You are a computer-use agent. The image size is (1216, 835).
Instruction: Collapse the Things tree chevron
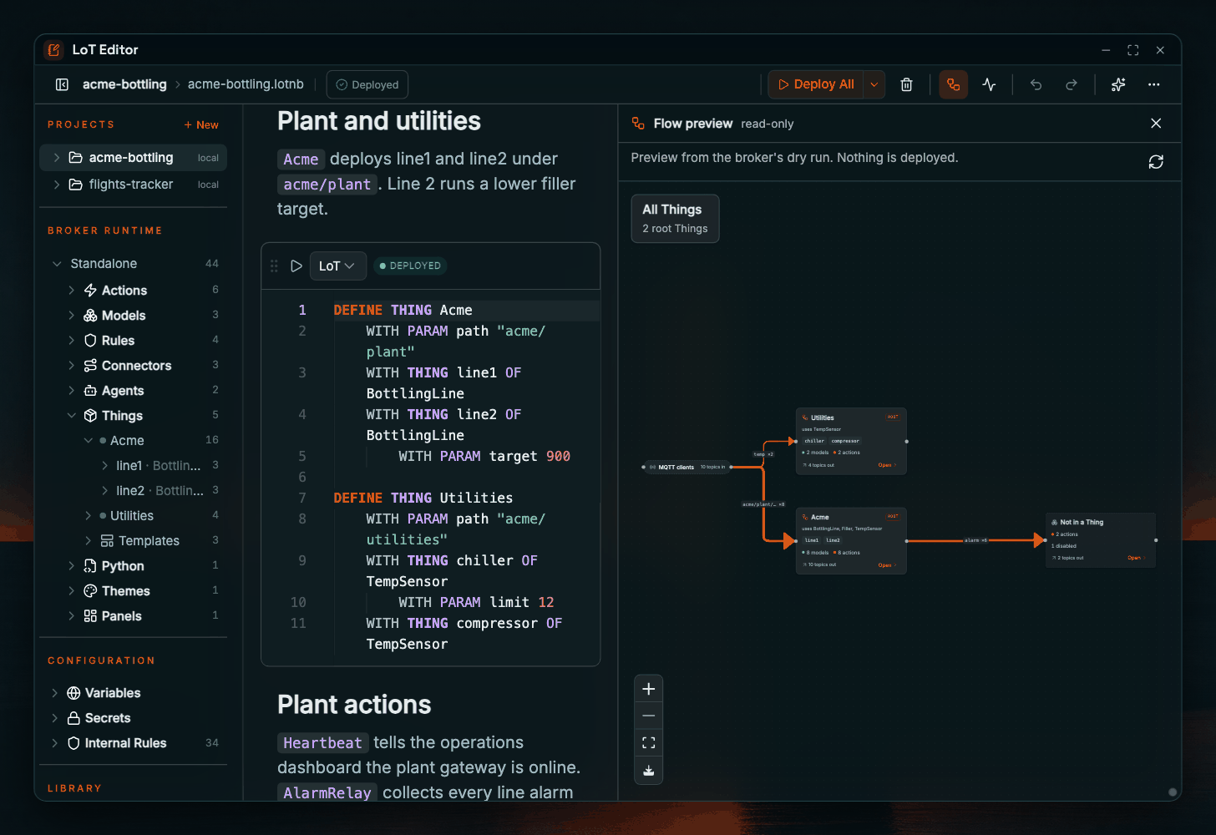tap(72, 416)
